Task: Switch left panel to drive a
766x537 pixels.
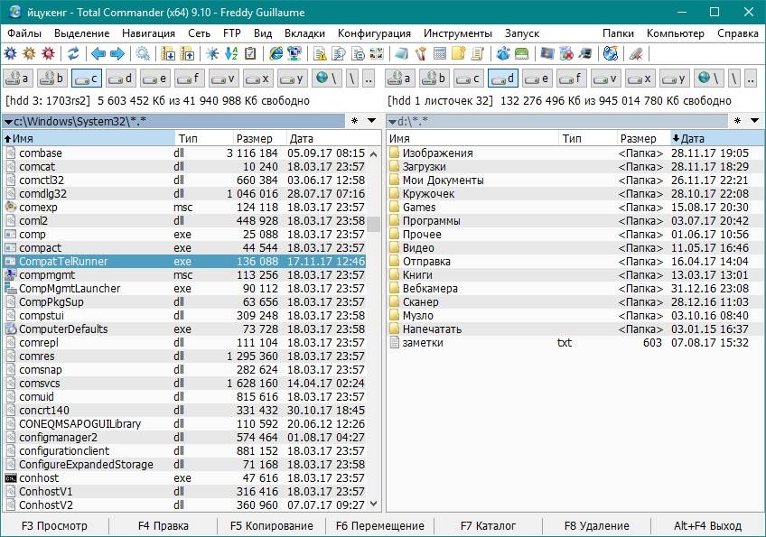Action: [19, 79]
